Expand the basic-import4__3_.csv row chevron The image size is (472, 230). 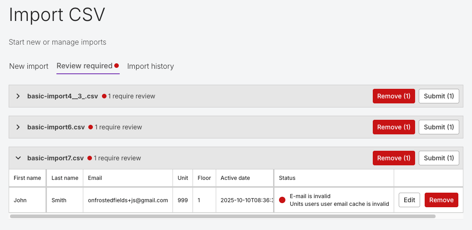pos(18,96)
